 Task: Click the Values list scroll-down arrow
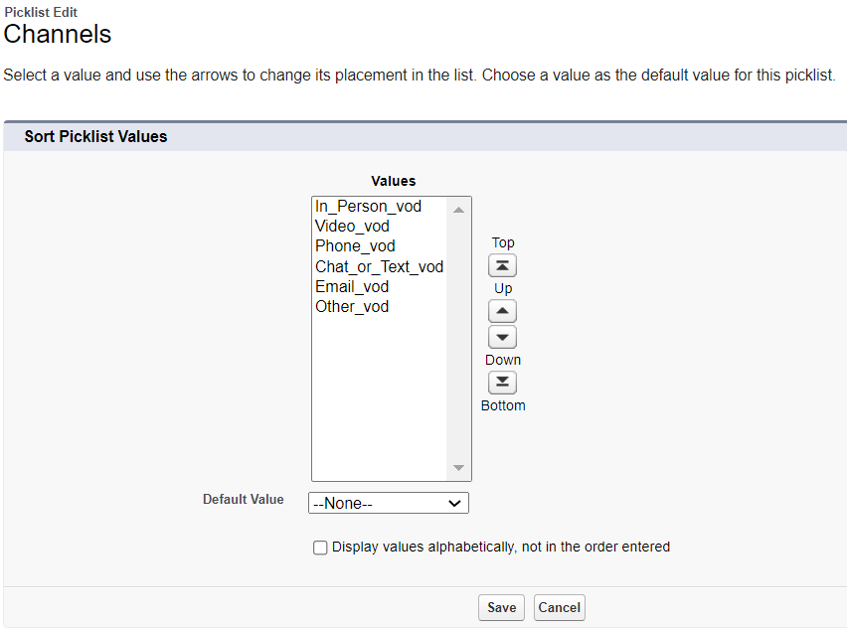[458, 468]
